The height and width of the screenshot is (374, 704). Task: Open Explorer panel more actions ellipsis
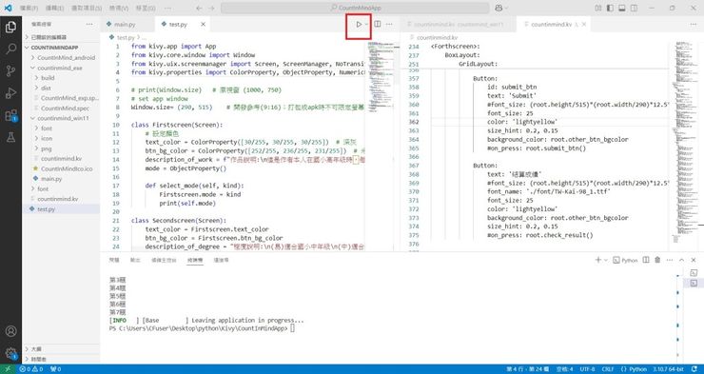pos(89,24)
